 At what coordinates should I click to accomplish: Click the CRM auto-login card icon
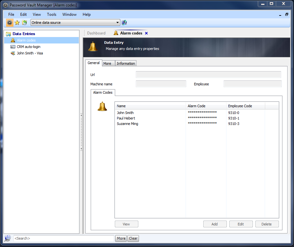13,47
